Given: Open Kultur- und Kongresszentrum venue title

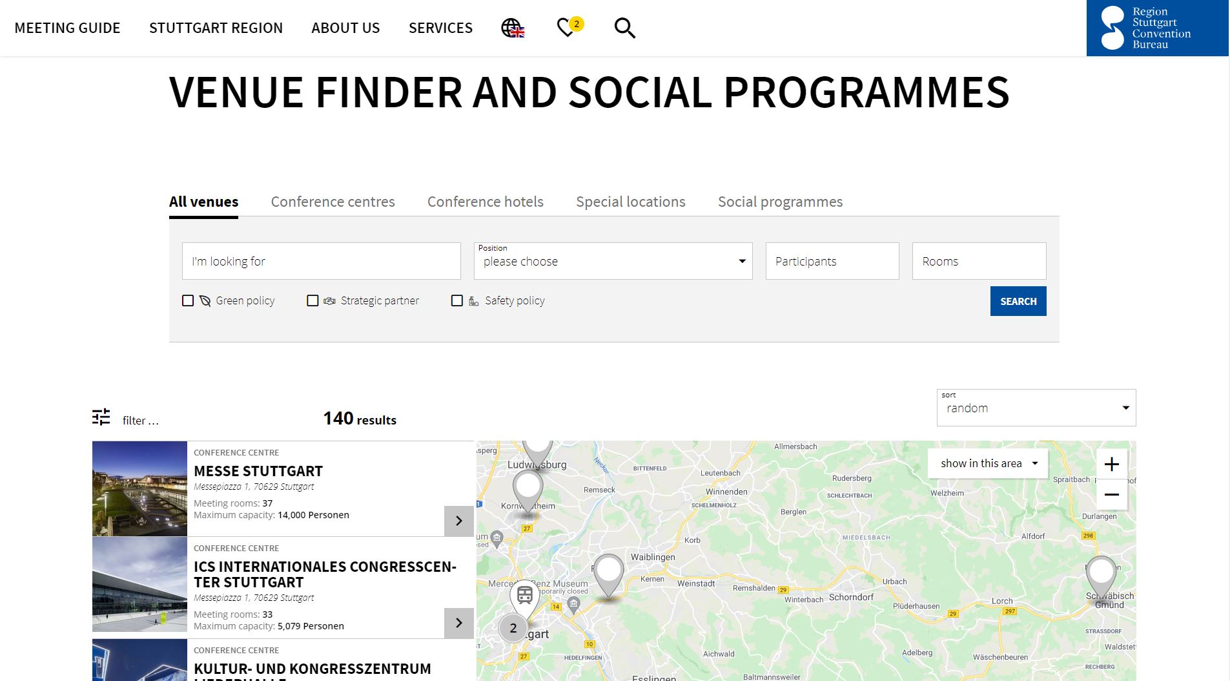Looking at the screenshot, I should 313,670.
